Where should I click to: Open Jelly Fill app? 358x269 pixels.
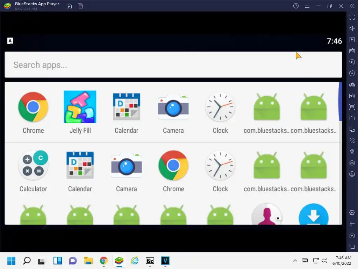coord(80,107)
